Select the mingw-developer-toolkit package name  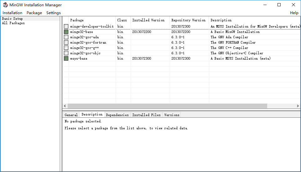(92, 26)
